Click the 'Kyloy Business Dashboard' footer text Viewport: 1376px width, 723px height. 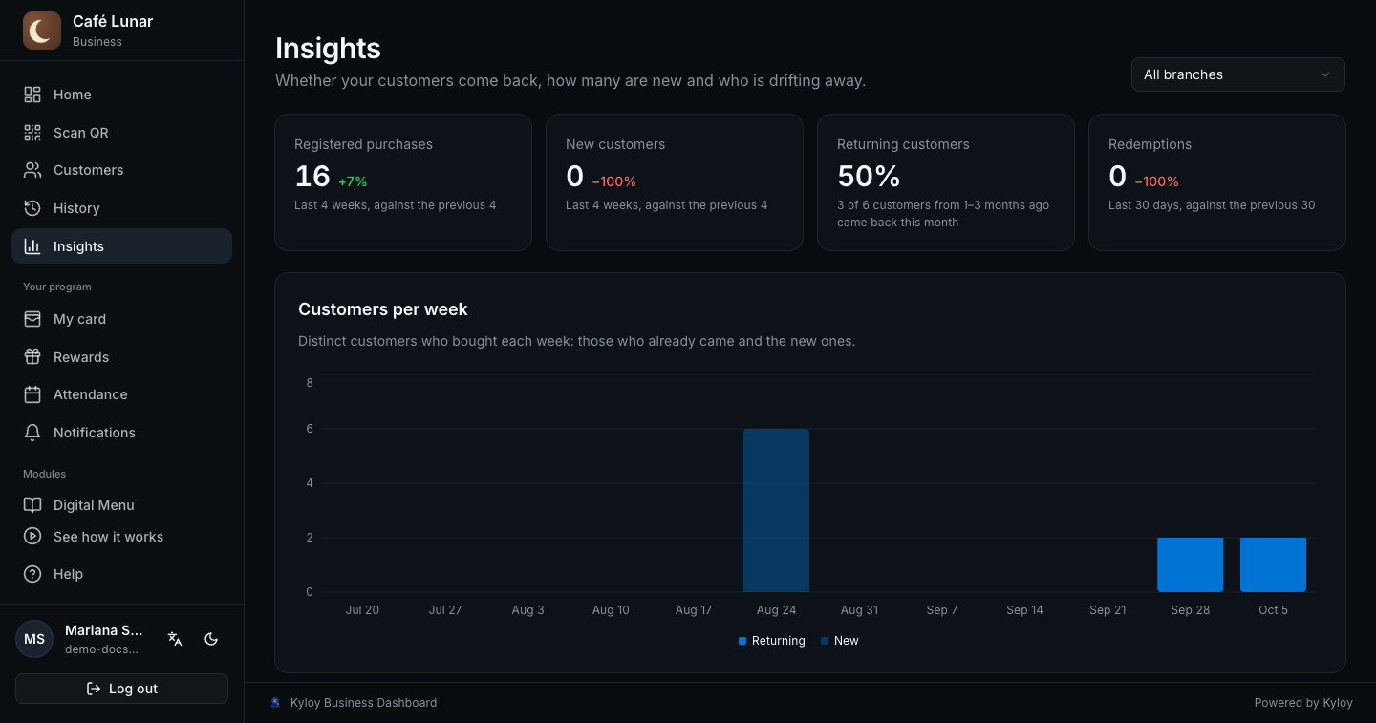coord(363,703)
